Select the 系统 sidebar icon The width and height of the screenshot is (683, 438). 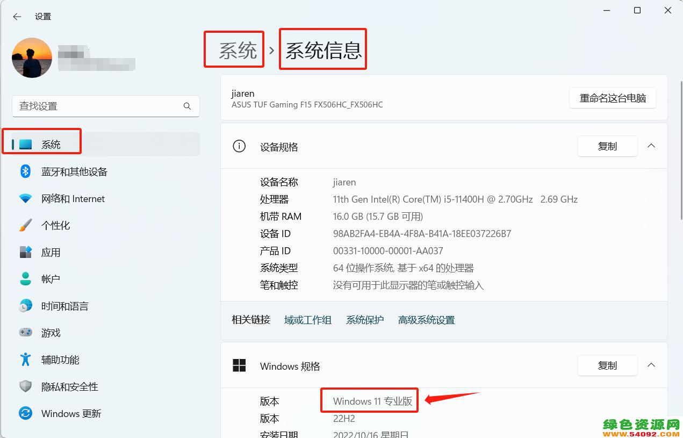point(26,145)
